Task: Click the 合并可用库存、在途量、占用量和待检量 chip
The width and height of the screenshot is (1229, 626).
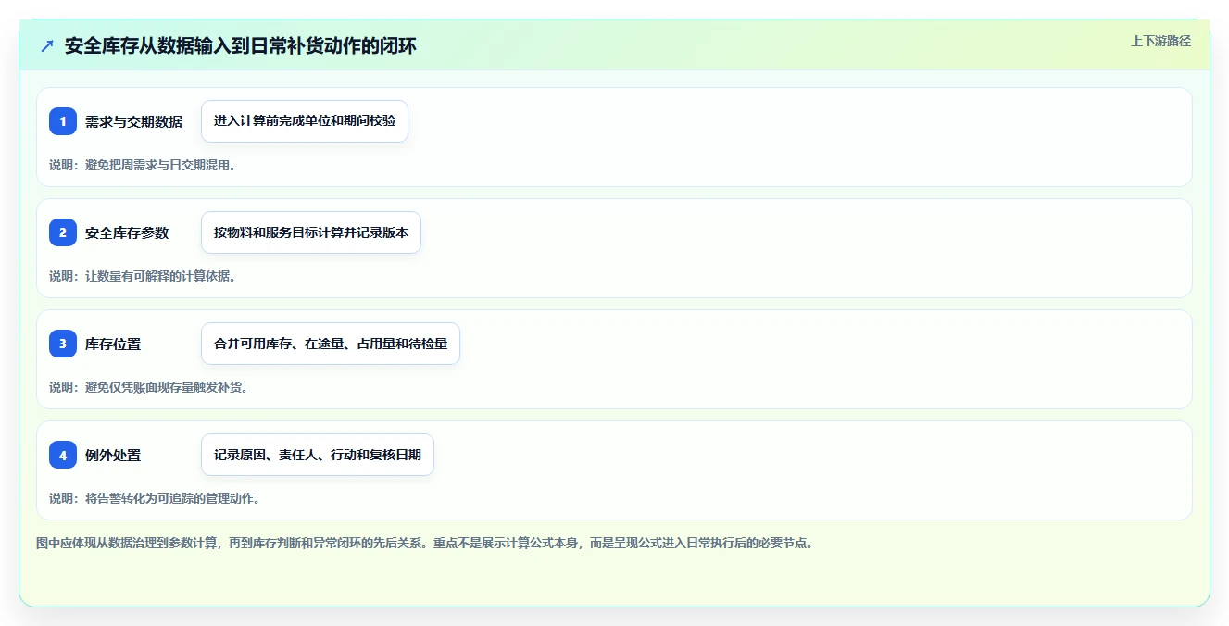Action: click(331, 344)
